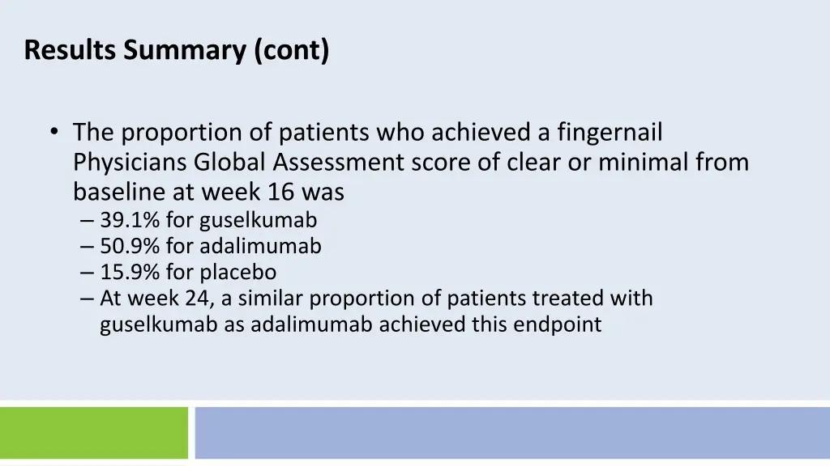Viewport: 830px width, 466px height.
Task: Click 'guselkumab as adalimumab achieved' on final line
Action: (283, 324)
